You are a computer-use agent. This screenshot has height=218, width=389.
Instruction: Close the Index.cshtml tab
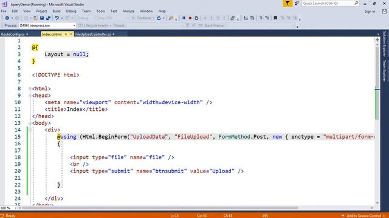71,34
